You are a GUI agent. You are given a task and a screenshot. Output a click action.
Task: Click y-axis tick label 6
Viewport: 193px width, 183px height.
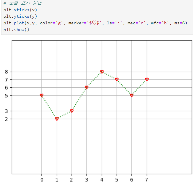point(6,88)
